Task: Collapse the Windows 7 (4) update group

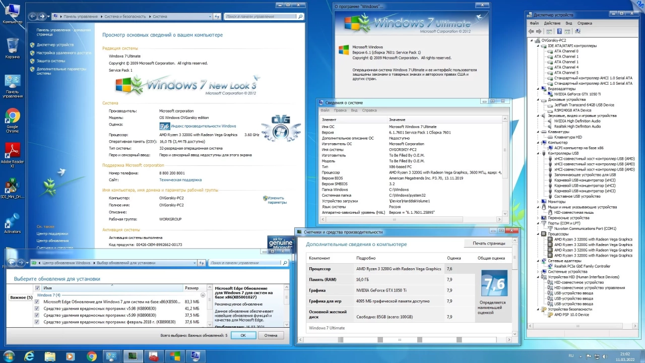Action: click(x=203, y=295)
